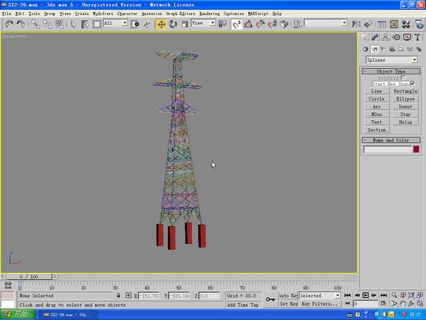Toggle Min/Max viewport button
This screenshot has height=320, width=426.
coord(420,304)
